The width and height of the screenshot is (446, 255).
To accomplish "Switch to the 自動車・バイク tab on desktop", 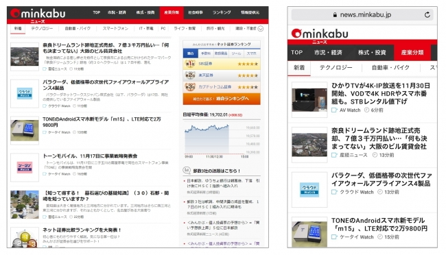I will pyautogui.click(x=78, y=28).
